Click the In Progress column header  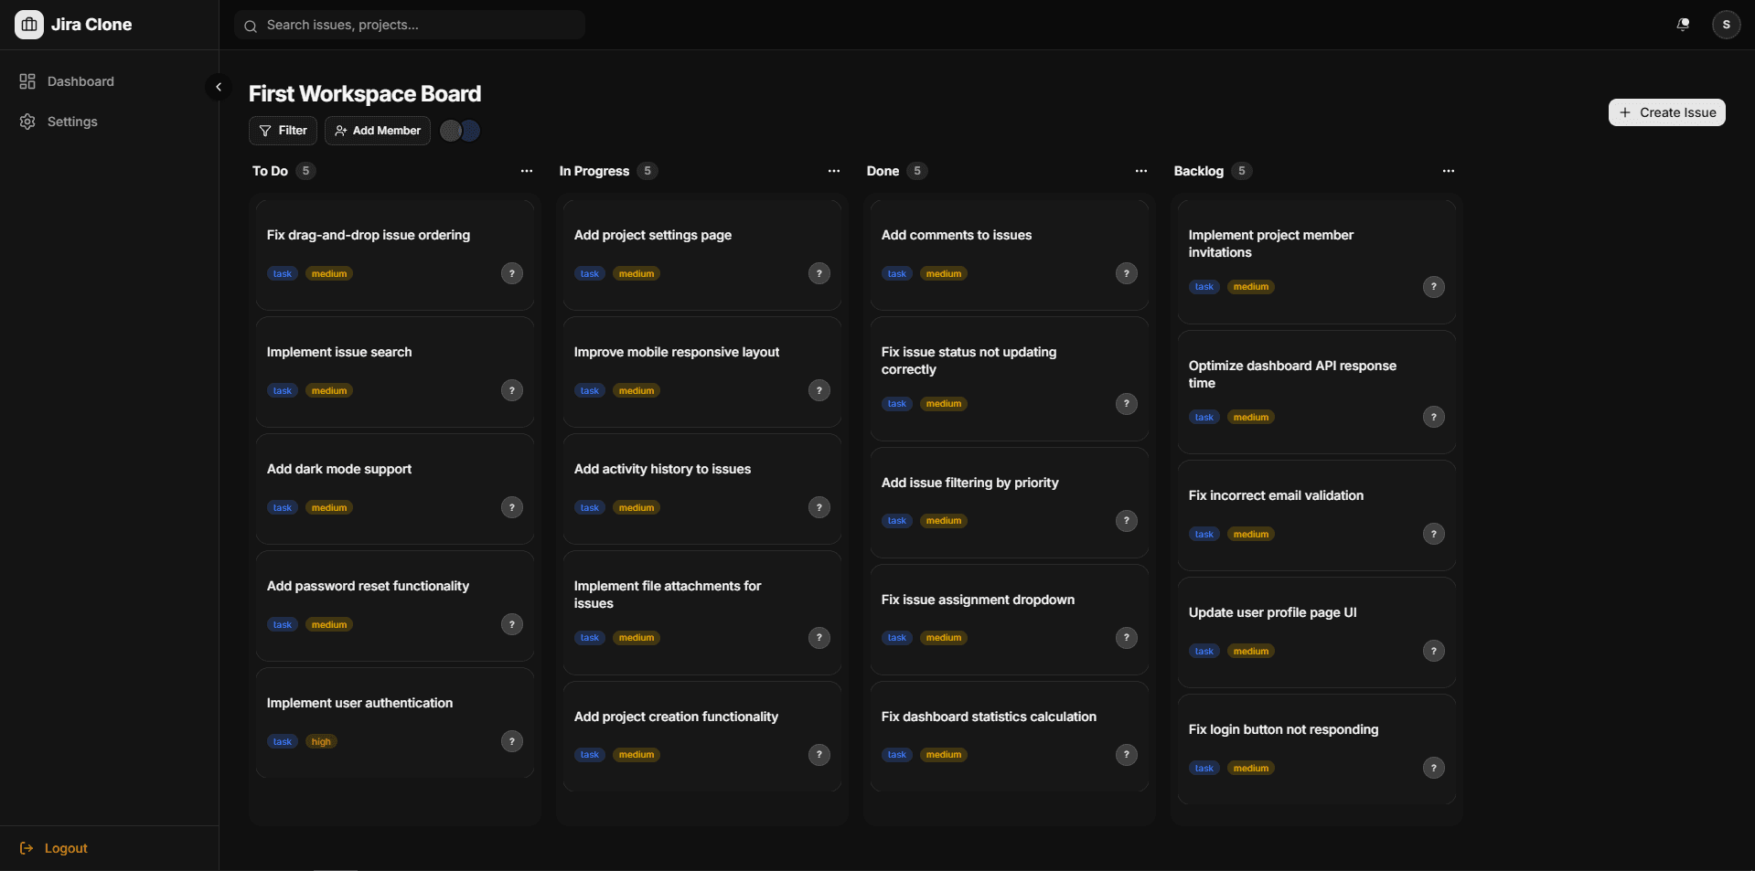(x=594, y=171)
